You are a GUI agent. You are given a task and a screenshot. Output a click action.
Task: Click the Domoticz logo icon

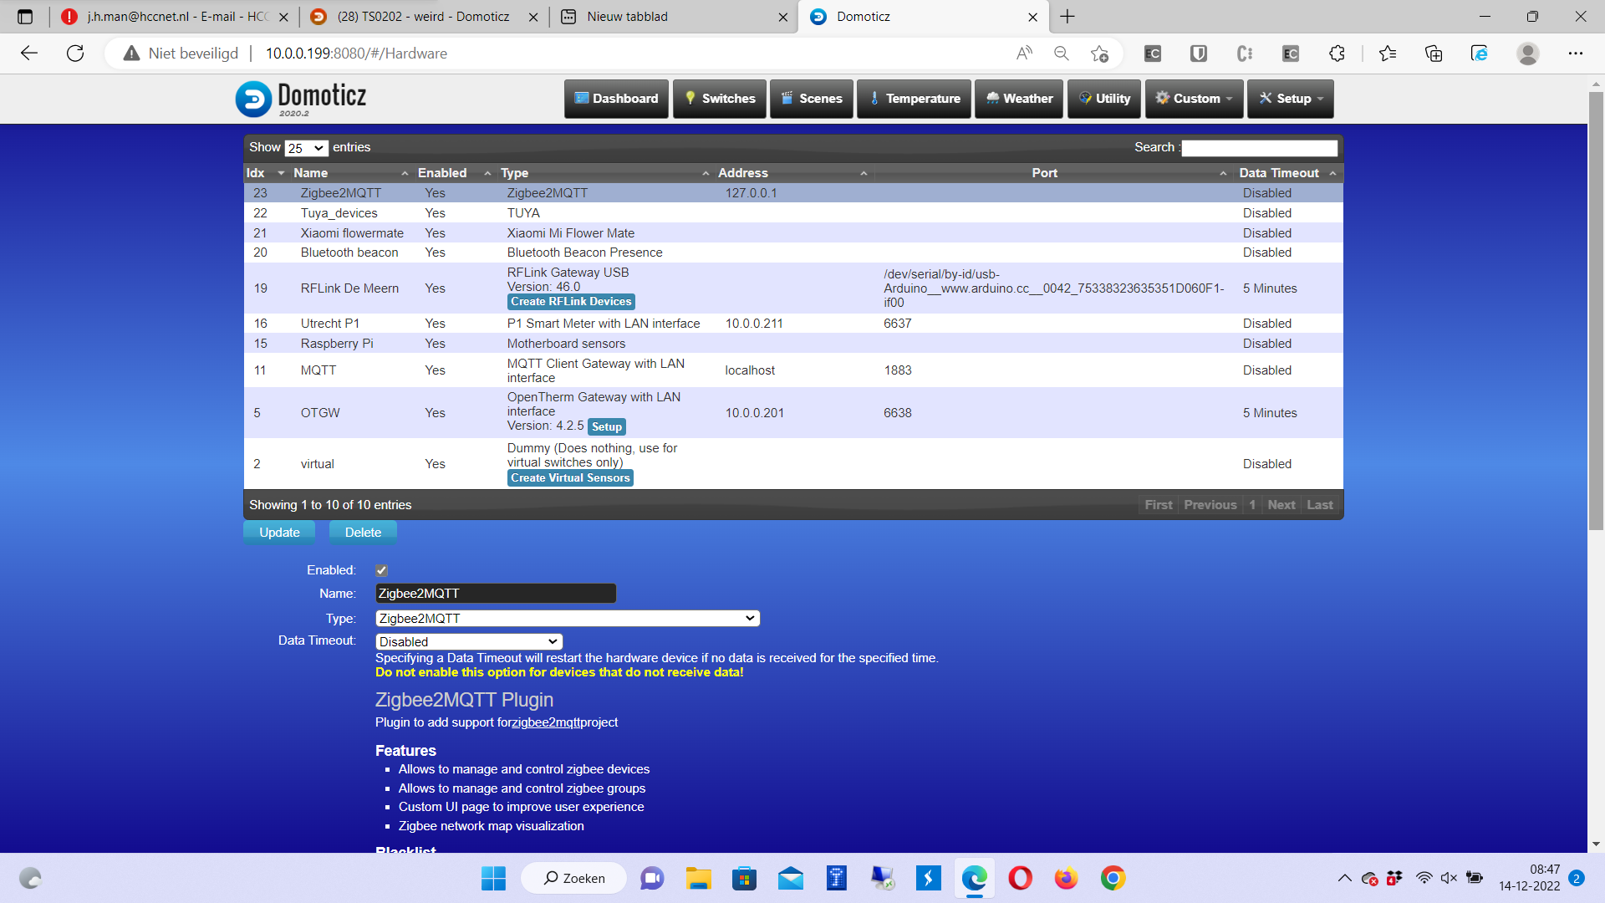click(x=253, y=99)
